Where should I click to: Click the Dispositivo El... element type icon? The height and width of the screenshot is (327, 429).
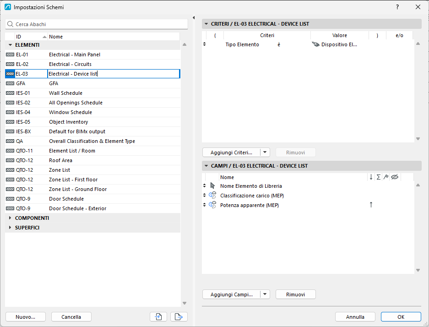[315, 44]
